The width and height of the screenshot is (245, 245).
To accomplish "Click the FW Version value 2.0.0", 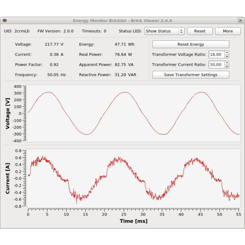I will [69, 31].
